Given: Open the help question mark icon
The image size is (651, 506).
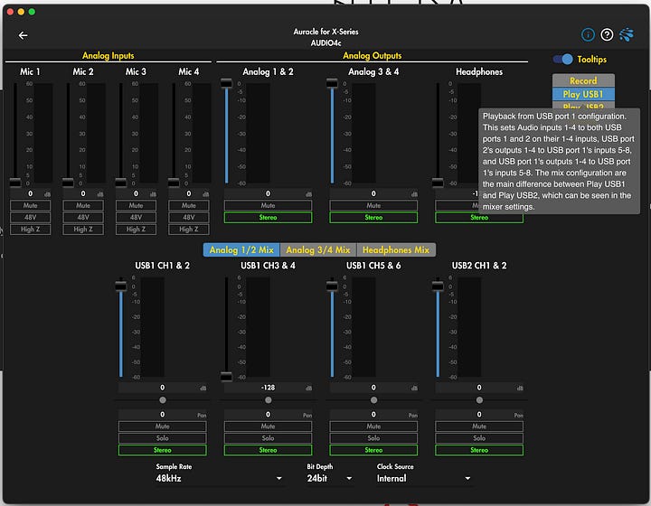Looking at the screenshot, I should (x=607, y=35).
